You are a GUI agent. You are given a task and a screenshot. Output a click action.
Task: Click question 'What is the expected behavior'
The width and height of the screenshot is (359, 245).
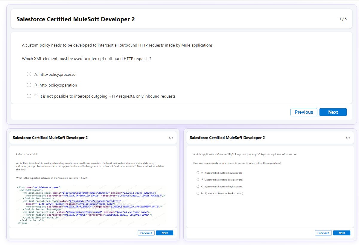click(51, 178)
